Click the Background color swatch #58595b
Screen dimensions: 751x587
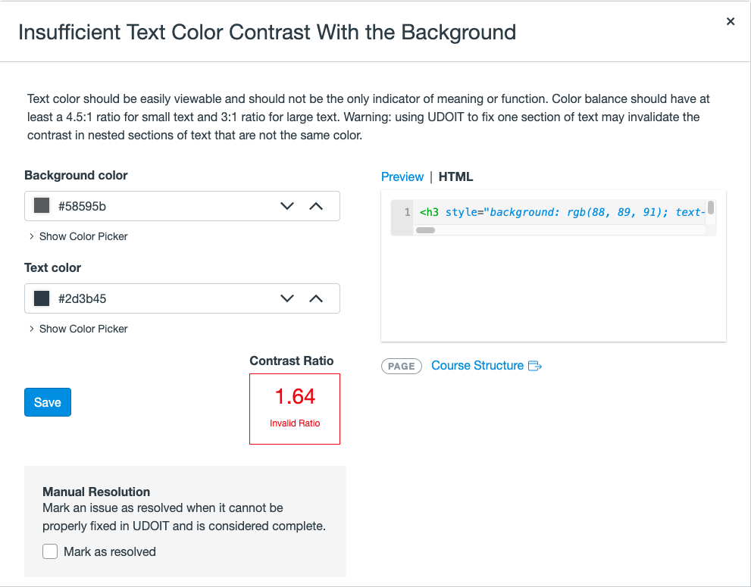point(42,206)
